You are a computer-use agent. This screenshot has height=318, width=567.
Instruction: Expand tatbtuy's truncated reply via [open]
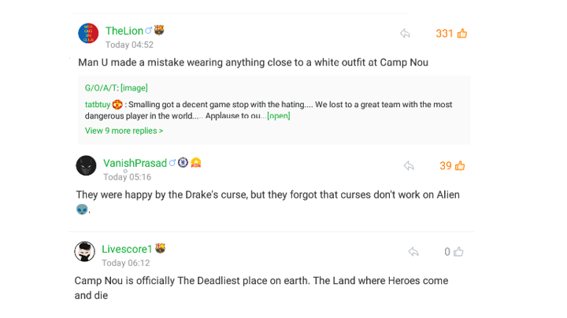click(278, 116)
